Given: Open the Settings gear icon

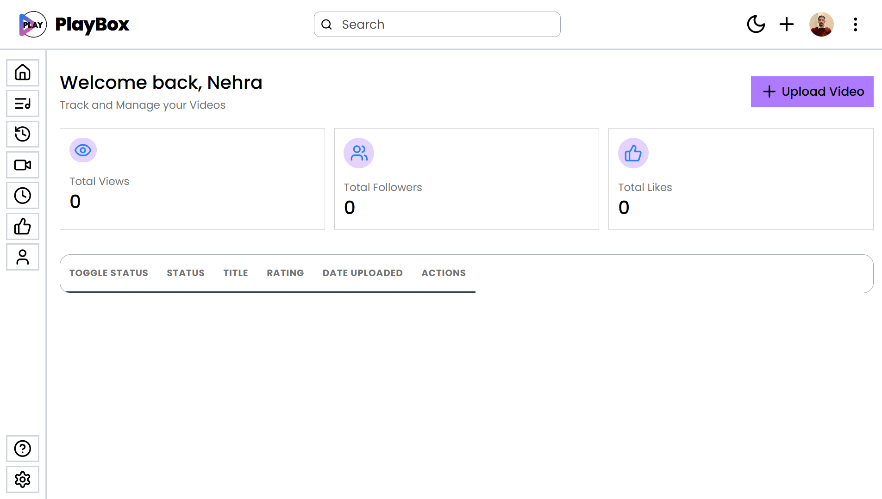Looking at the screenshot, I should pyautogui.click(x=23, y=480).
